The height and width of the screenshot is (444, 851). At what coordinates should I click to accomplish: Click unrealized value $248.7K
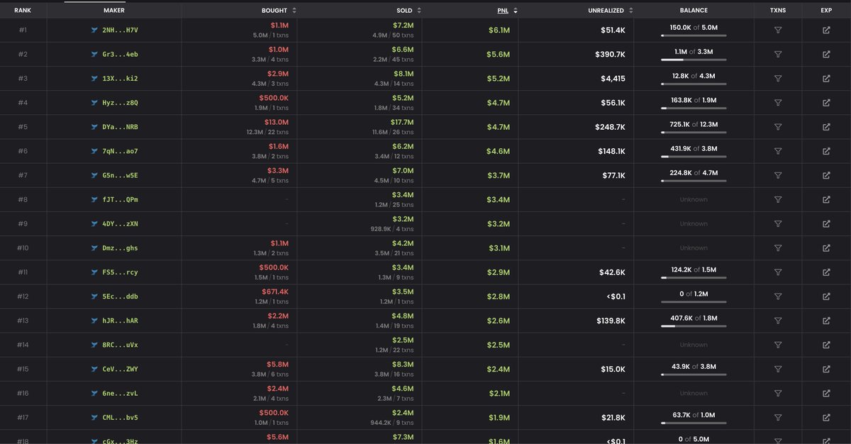610,127
